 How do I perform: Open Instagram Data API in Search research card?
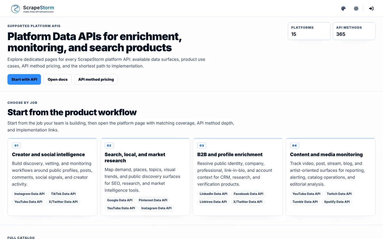[x=156, y=208]
